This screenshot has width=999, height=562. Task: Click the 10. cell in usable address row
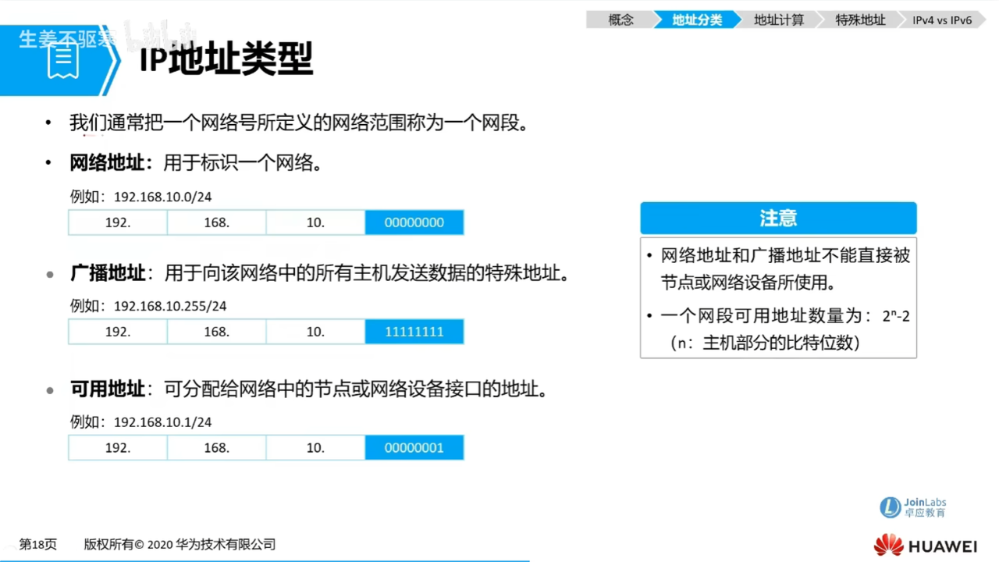pyautogui.click(x=315, y=447)
